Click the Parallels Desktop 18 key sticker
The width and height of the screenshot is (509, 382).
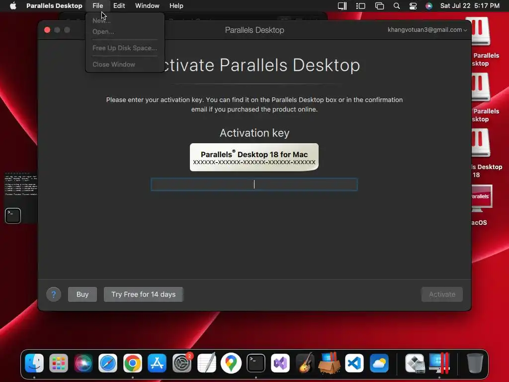pyautogui.click(x=254, y=157)
